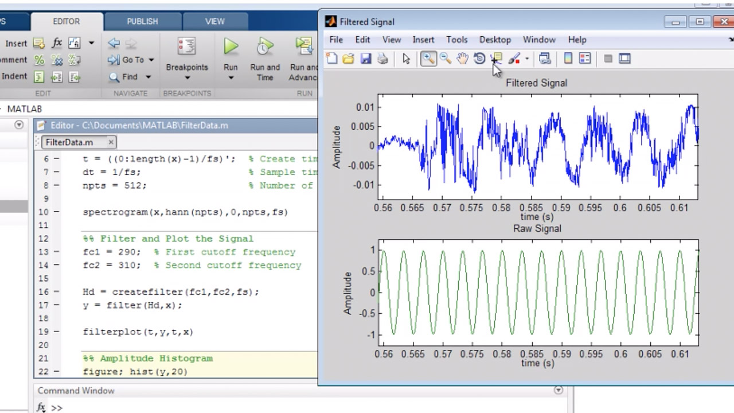Activate the Data Cursor tool
This screenshot has width=734, height=413.
pos(496,58)
